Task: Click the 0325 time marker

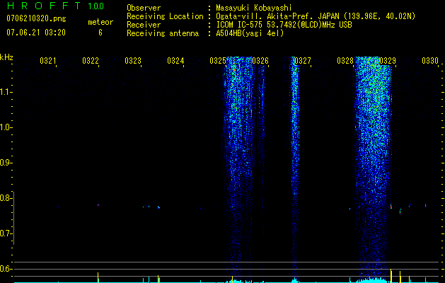Action: click(x=218, y=61)
